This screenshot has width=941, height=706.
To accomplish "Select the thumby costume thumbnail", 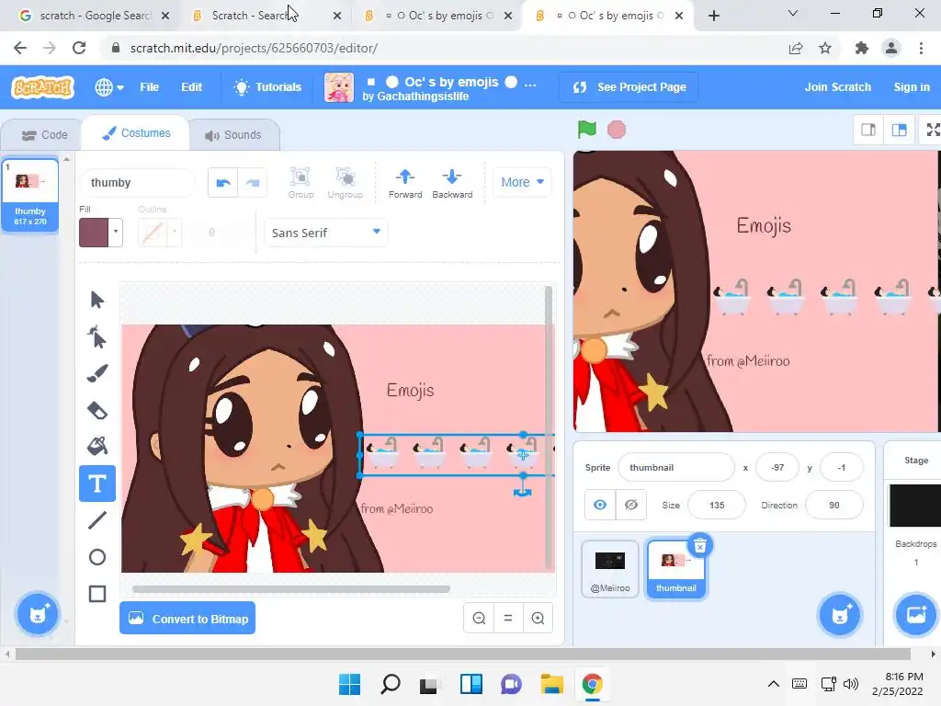I will (30, 194).
